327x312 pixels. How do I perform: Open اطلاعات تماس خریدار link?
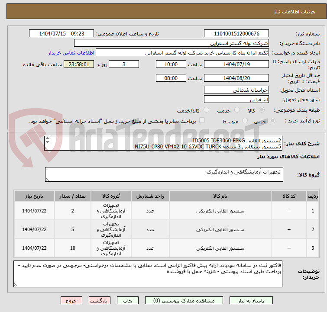pyautogui.click(x=71, y=53)
